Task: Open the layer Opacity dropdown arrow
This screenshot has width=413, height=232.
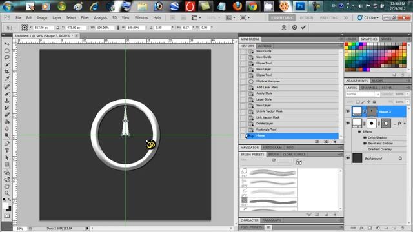Action: (407, 94)
